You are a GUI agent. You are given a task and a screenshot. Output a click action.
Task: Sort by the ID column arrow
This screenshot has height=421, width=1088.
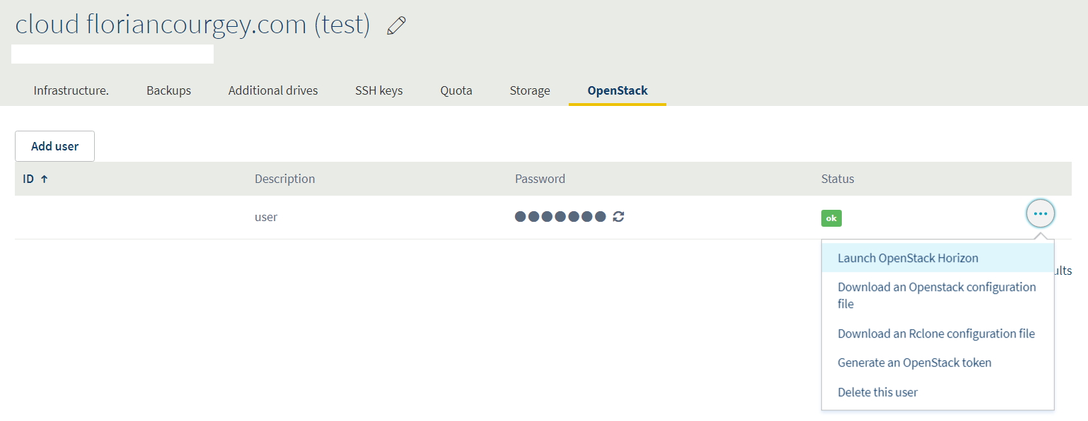(44, 179)
